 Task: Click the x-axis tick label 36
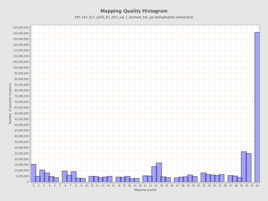[x=225, y=186]
